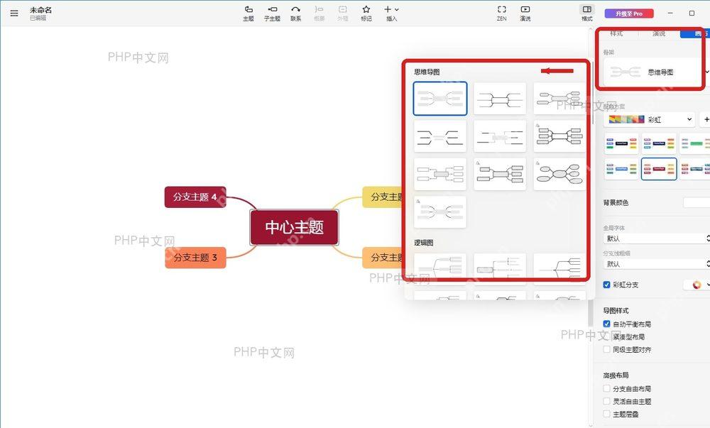Click the 未命名 document title
Screen dimensions: 710x428
click(40, 10)
